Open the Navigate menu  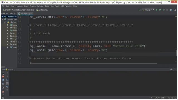coord(19,6)
